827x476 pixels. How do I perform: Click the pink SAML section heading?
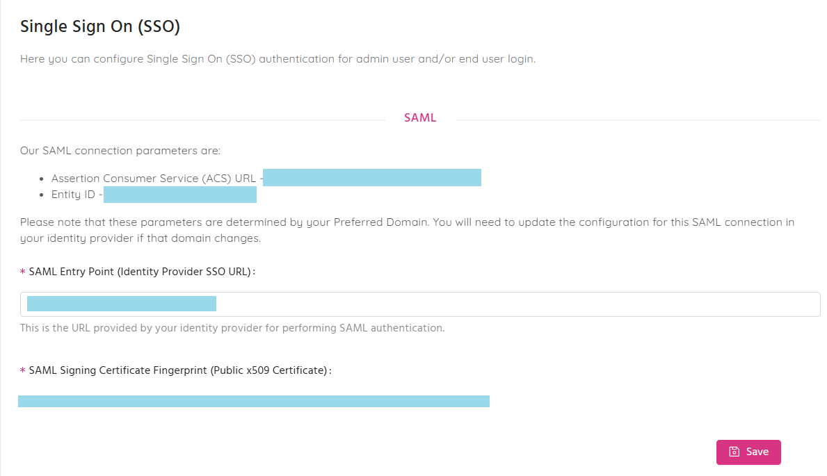pyautogui.click(x=420, y=117)
